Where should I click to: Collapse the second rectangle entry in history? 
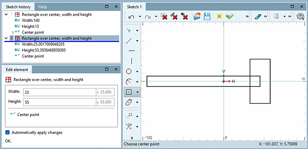coord(6,38)
